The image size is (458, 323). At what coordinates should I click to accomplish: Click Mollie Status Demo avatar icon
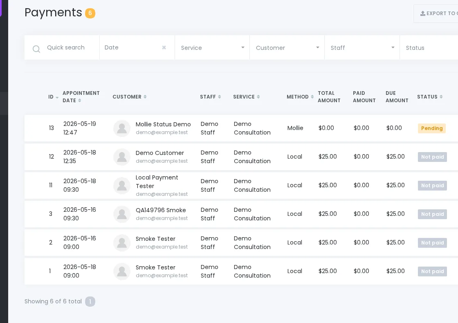coord(122,128)
